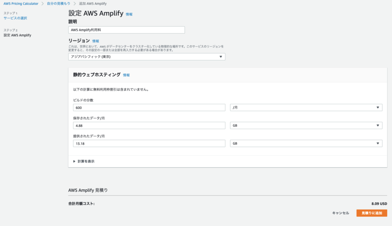
Task: Click サービスの選択 step link
Action: tap(15, 18)
